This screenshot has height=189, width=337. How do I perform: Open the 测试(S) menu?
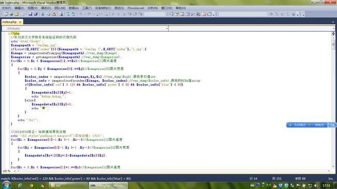pos(119,8)
